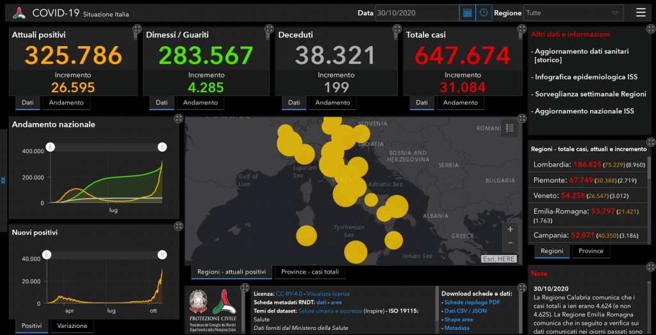The width and height of the screenshot is (656, 335).
Task: Click right range handle of Nuovi positivi
Action: (x=163, y=255)
